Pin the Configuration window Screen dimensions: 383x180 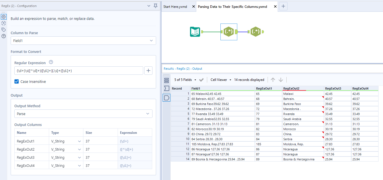(156, 6)
